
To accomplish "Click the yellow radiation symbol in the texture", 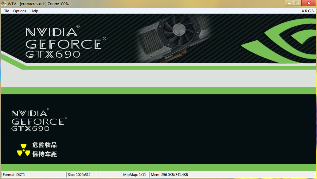I will [24, 150].
